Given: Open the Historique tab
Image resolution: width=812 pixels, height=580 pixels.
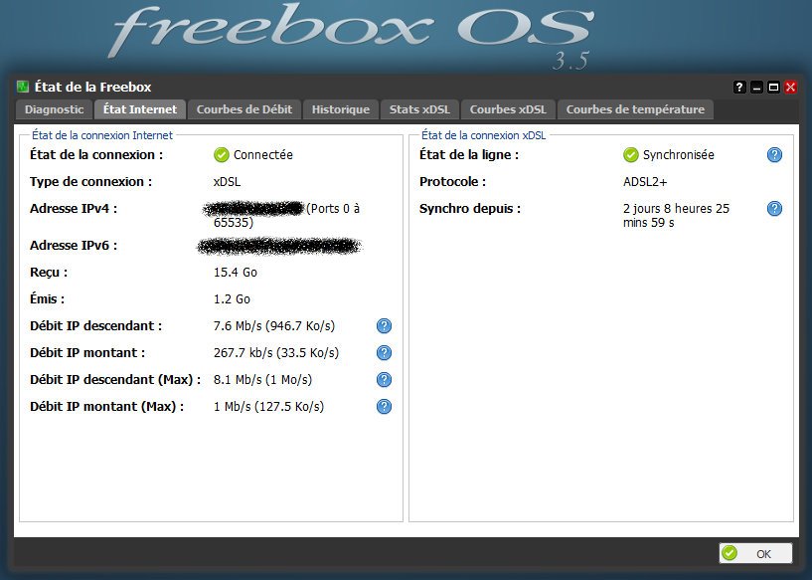Looking at the screenshot, I should point(341,109).
